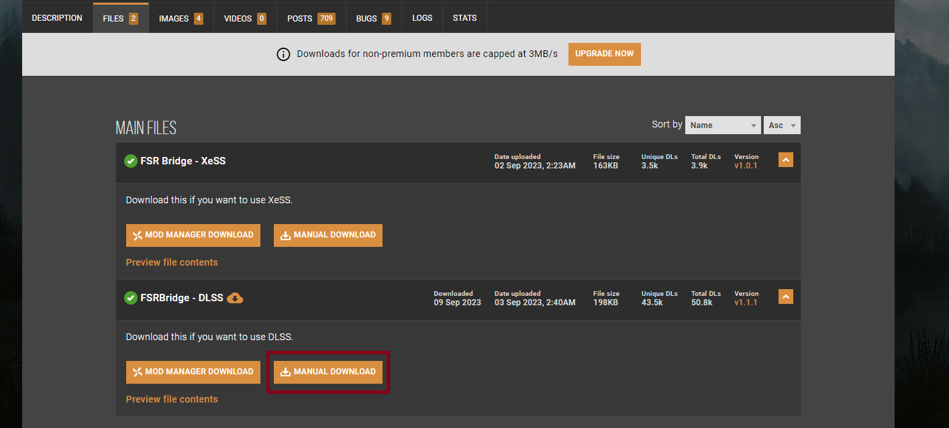Open the Sort by Name dropdown

pos(723,125)
